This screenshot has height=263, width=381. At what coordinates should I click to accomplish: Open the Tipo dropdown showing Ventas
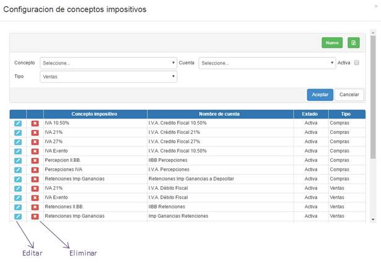(108, 76)
